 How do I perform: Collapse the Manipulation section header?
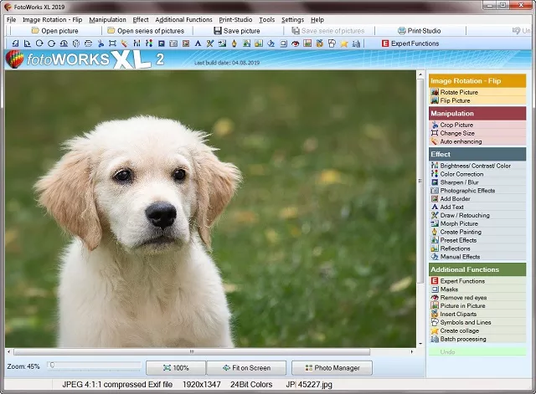(477, 113)
